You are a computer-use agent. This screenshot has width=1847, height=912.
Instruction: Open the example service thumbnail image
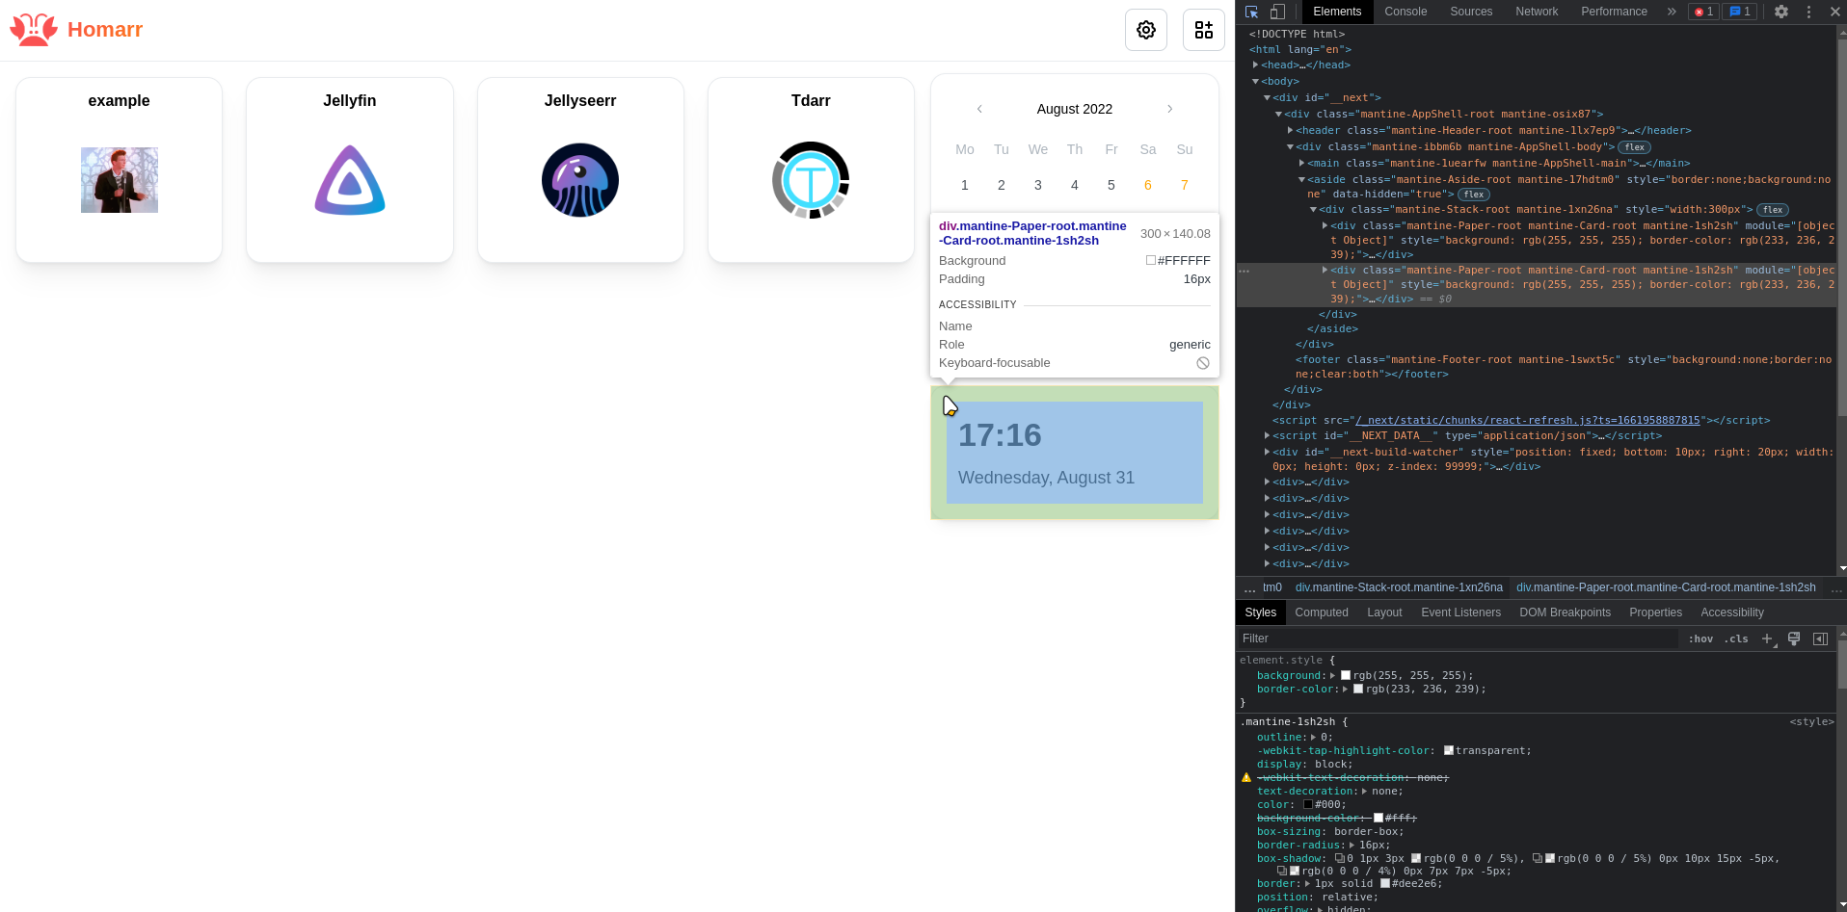coord(120,180)
